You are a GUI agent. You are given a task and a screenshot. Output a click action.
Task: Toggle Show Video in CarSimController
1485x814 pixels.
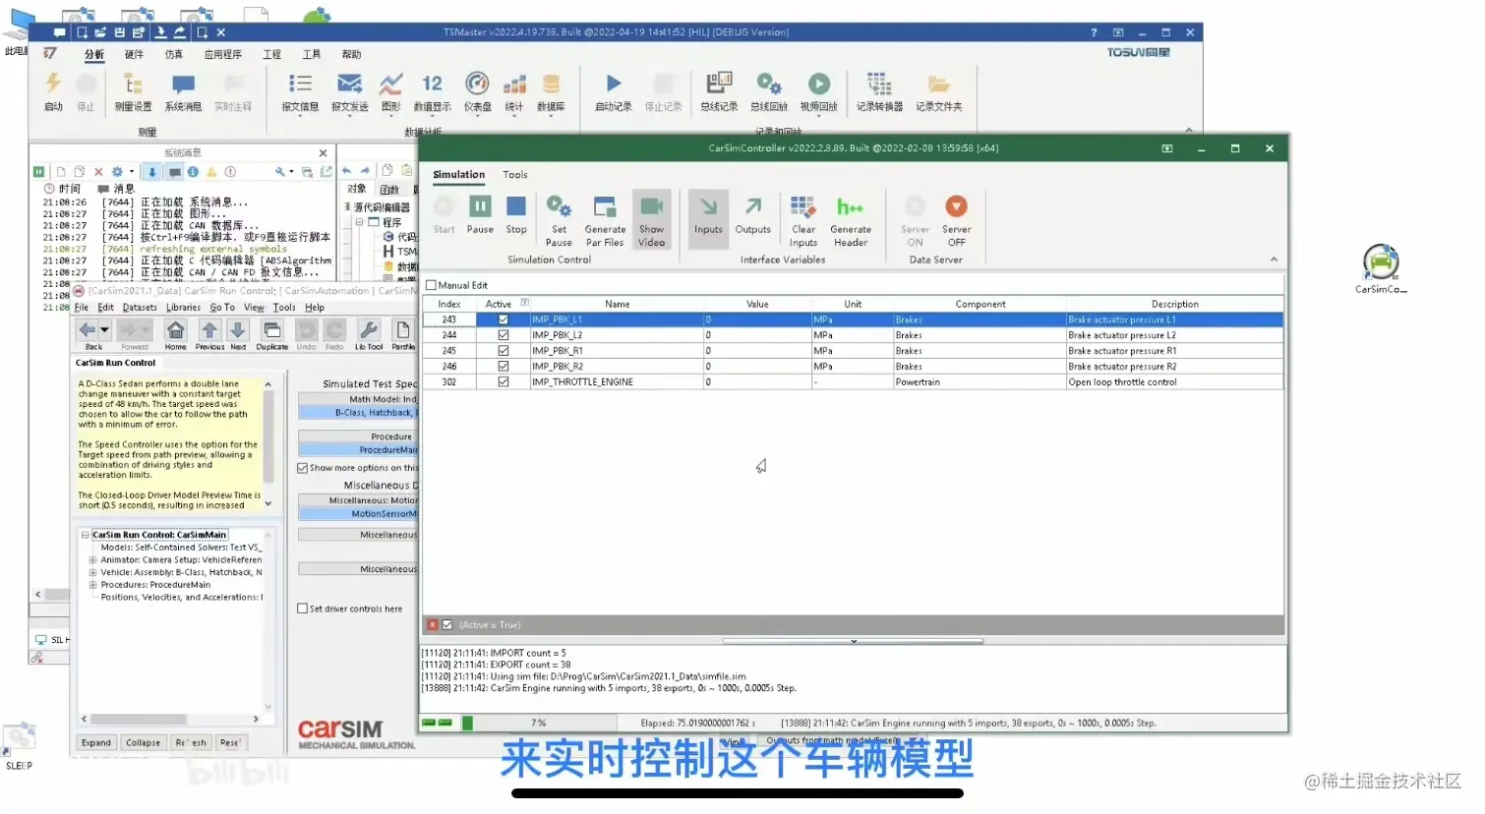[x=651, y=220]
